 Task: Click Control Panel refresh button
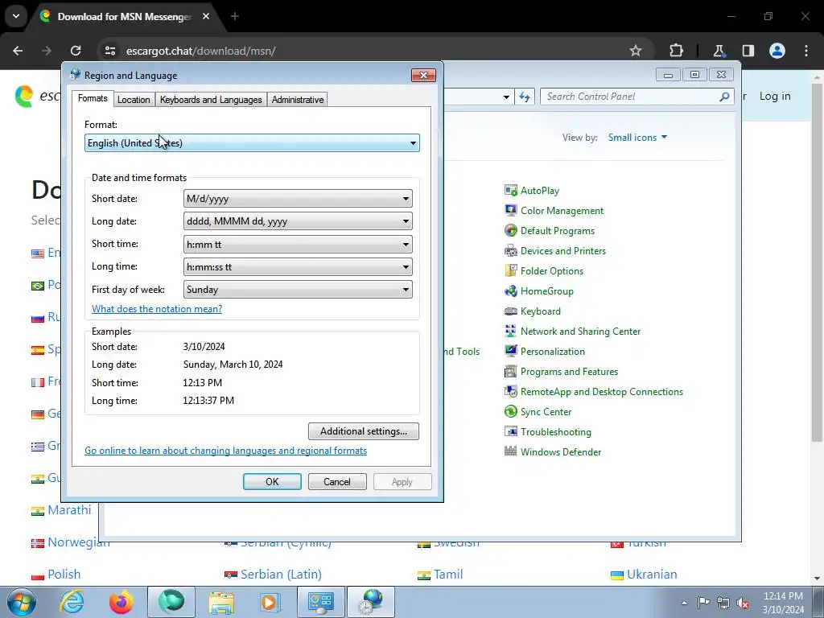tap(525, 97)
